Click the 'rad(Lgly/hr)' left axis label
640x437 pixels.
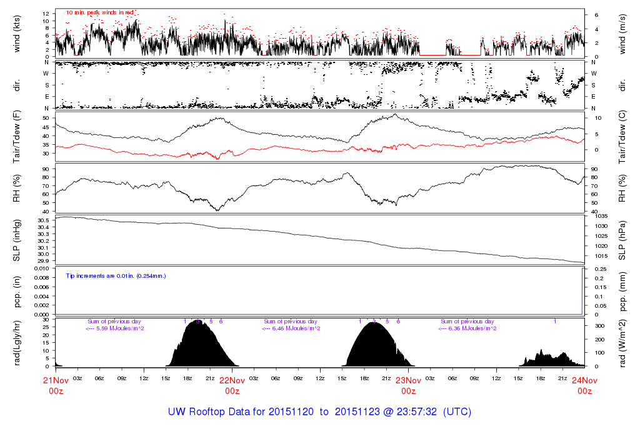[x=17, y=343]
